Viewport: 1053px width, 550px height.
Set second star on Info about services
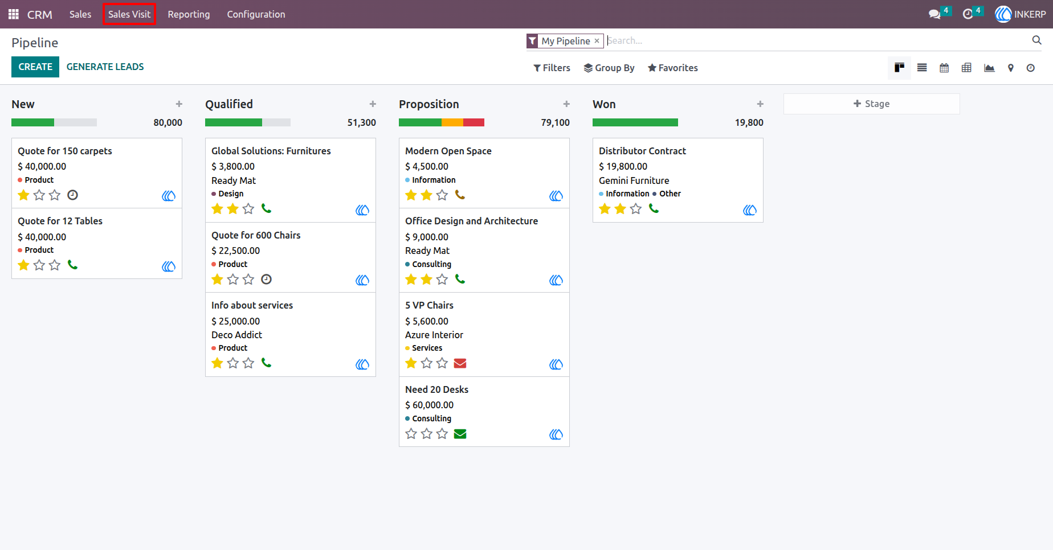coord(232,363)
